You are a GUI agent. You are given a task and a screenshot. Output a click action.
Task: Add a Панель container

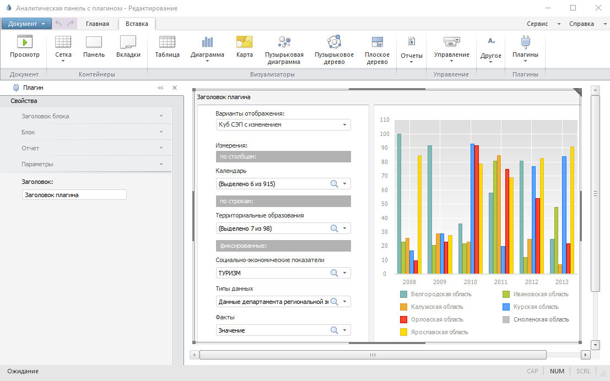(x=94, y=42)
